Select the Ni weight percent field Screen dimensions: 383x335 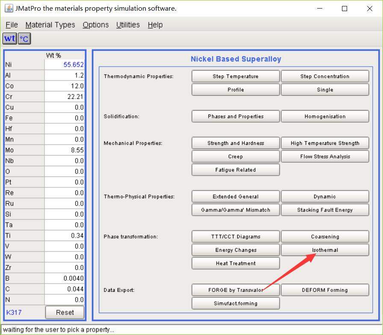coord(65,65)
